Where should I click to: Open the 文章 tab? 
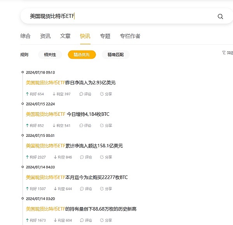pyautogui.click(x=65, y=36)
